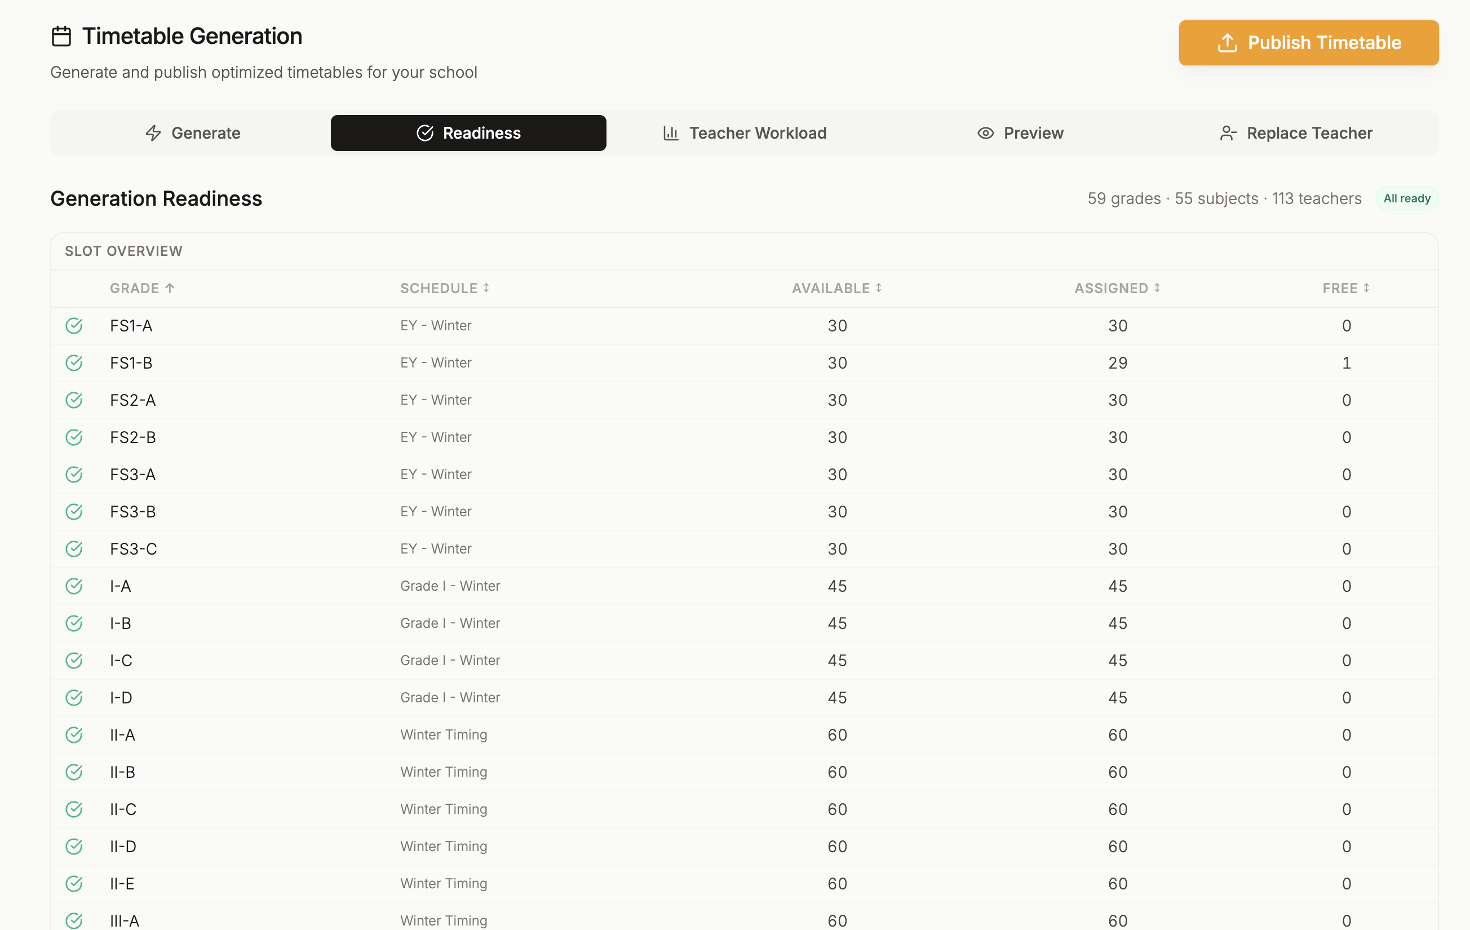
Task: Publish the timetable
Action: click(1308, 43)
